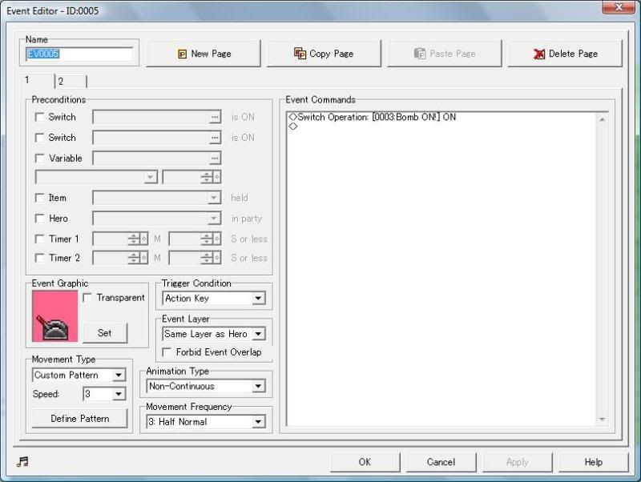Click the Copy Page button

pyautogui.click(x=324, y=54)
